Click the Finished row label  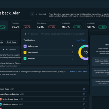[x=31, y=59]
